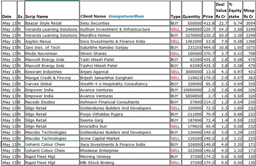
Task: Select quantity 57600 for Recode Studios
Action: pyautogui.click(x=192, y=102)
